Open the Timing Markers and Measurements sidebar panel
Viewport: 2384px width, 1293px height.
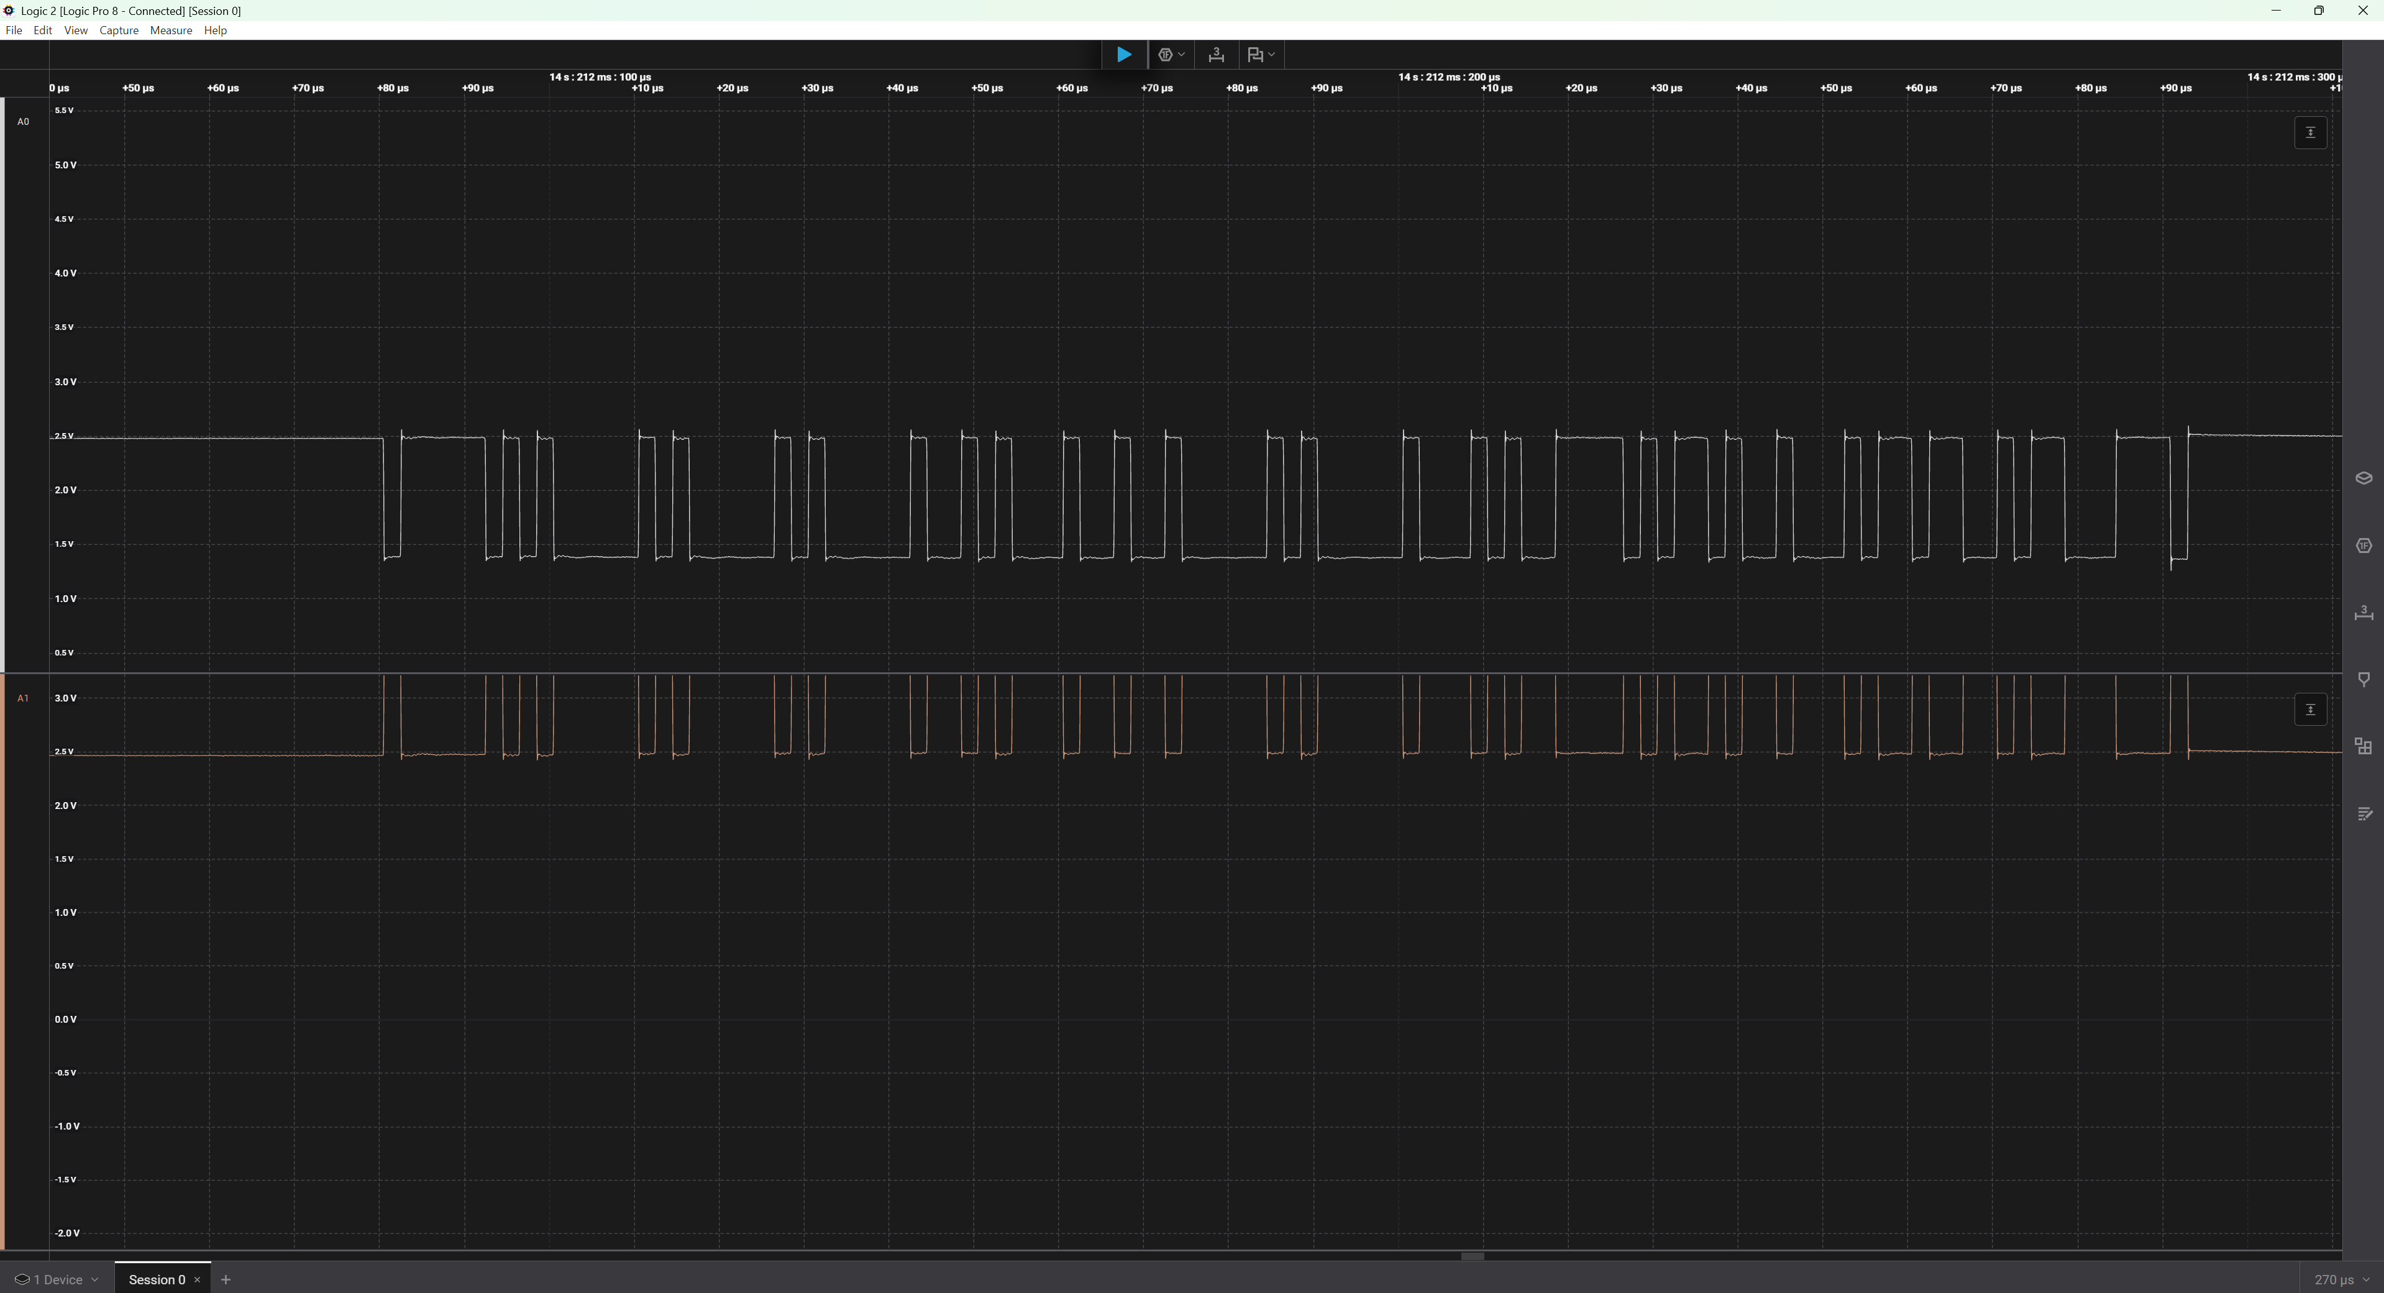[2363, 613]
